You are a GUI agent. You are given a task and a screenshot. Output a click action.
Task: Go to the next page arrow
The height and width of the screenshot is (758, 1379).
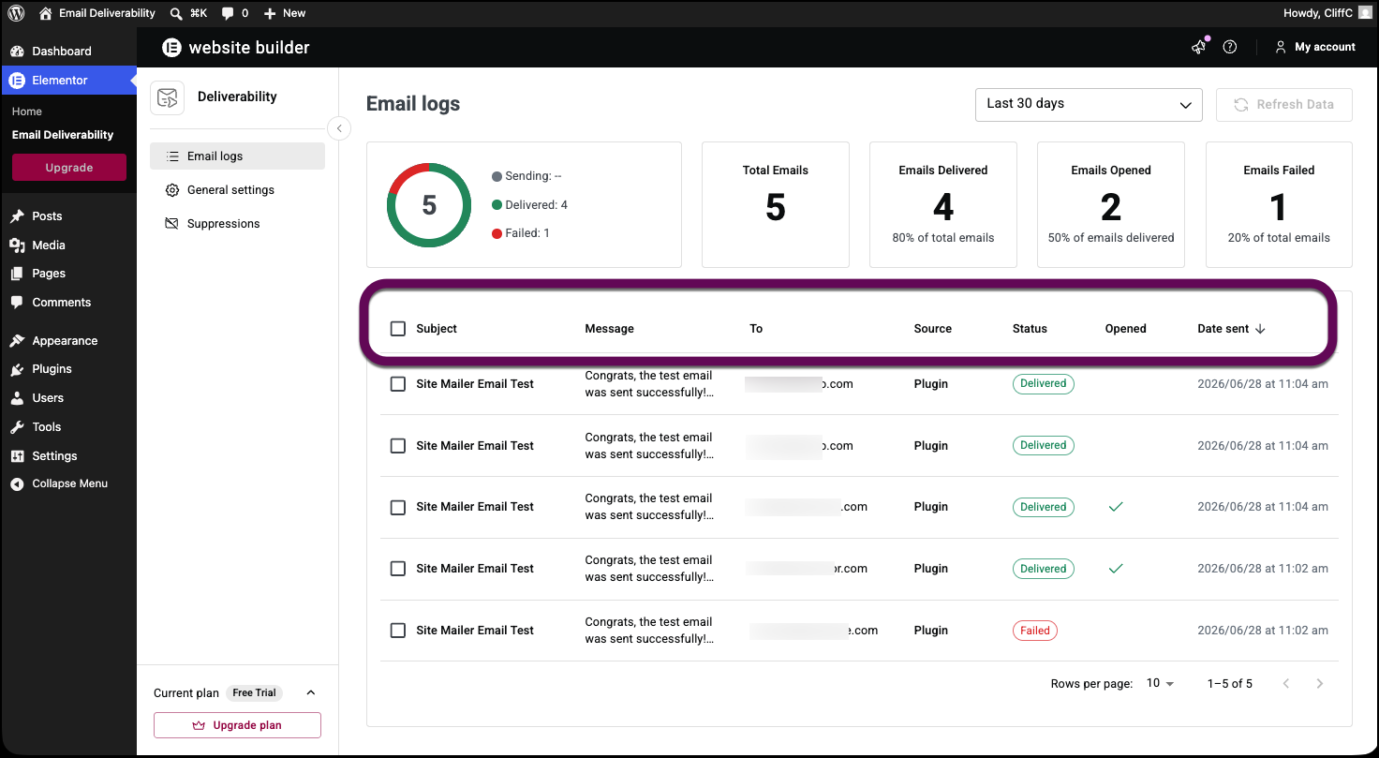click(1320, 684)
